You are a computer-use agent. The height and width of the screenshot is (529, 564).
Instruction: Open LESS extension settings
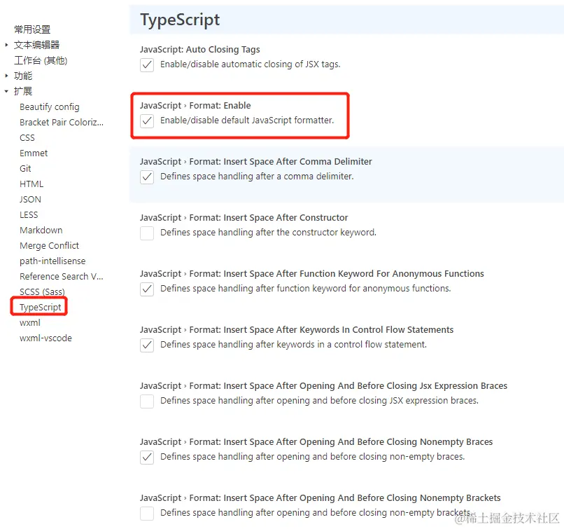point(29,215)
